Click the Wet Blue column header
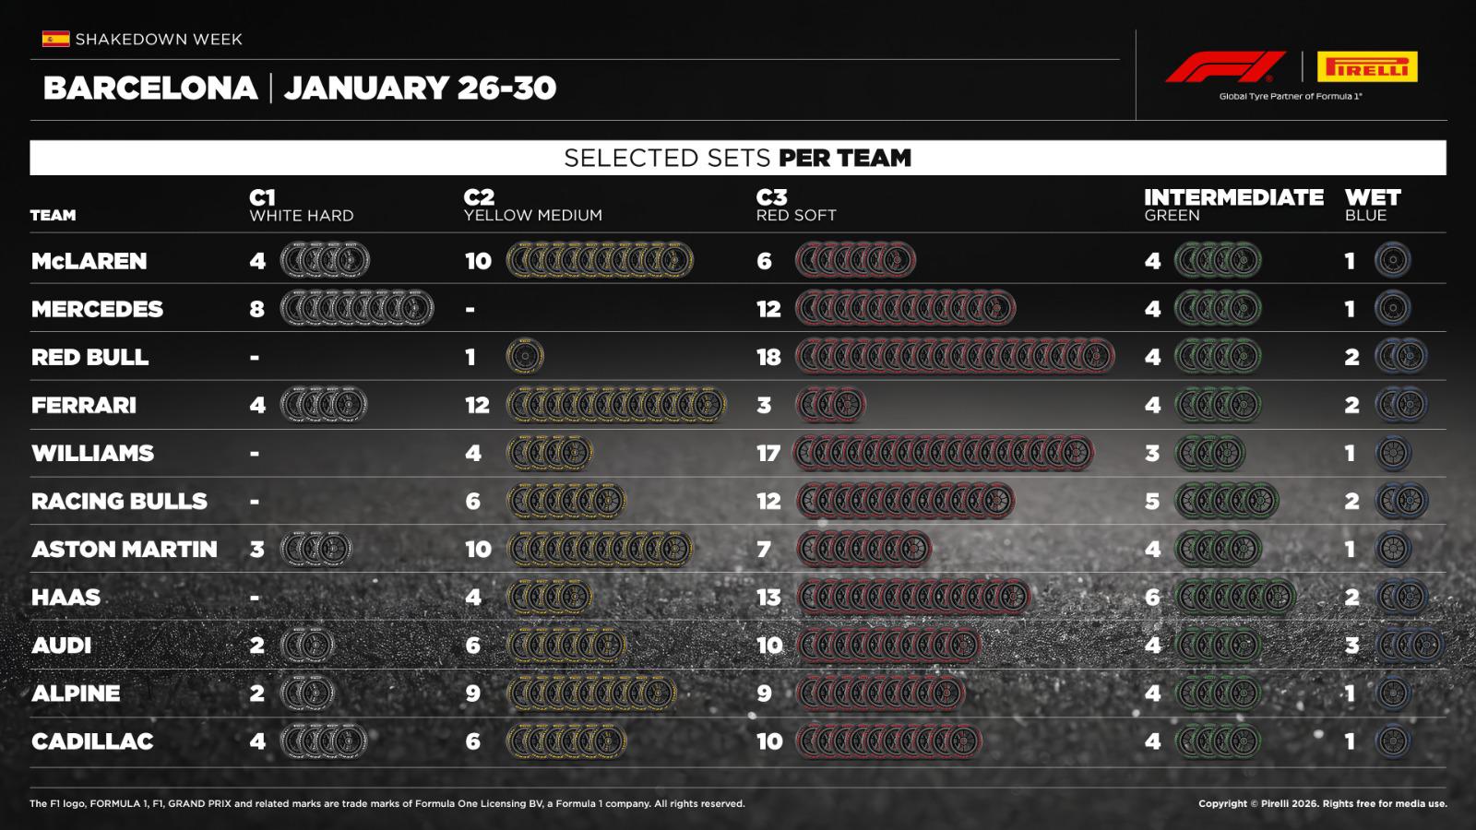The width and height of the screenshot is (1476, 830). click(1372, 206)
